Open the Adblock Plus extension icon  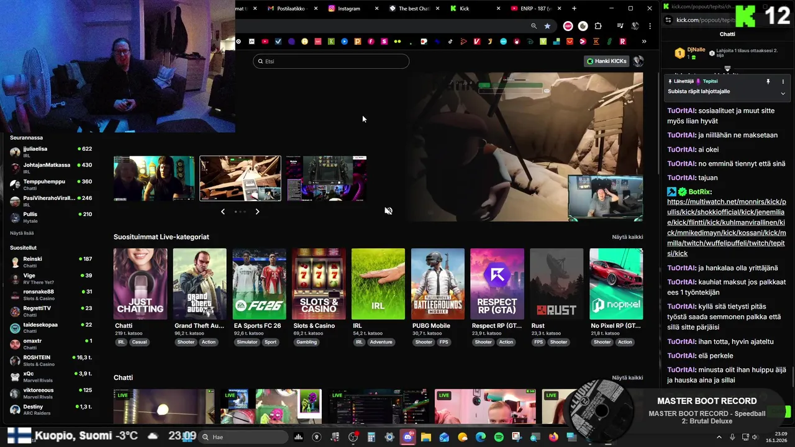(568, 26)
